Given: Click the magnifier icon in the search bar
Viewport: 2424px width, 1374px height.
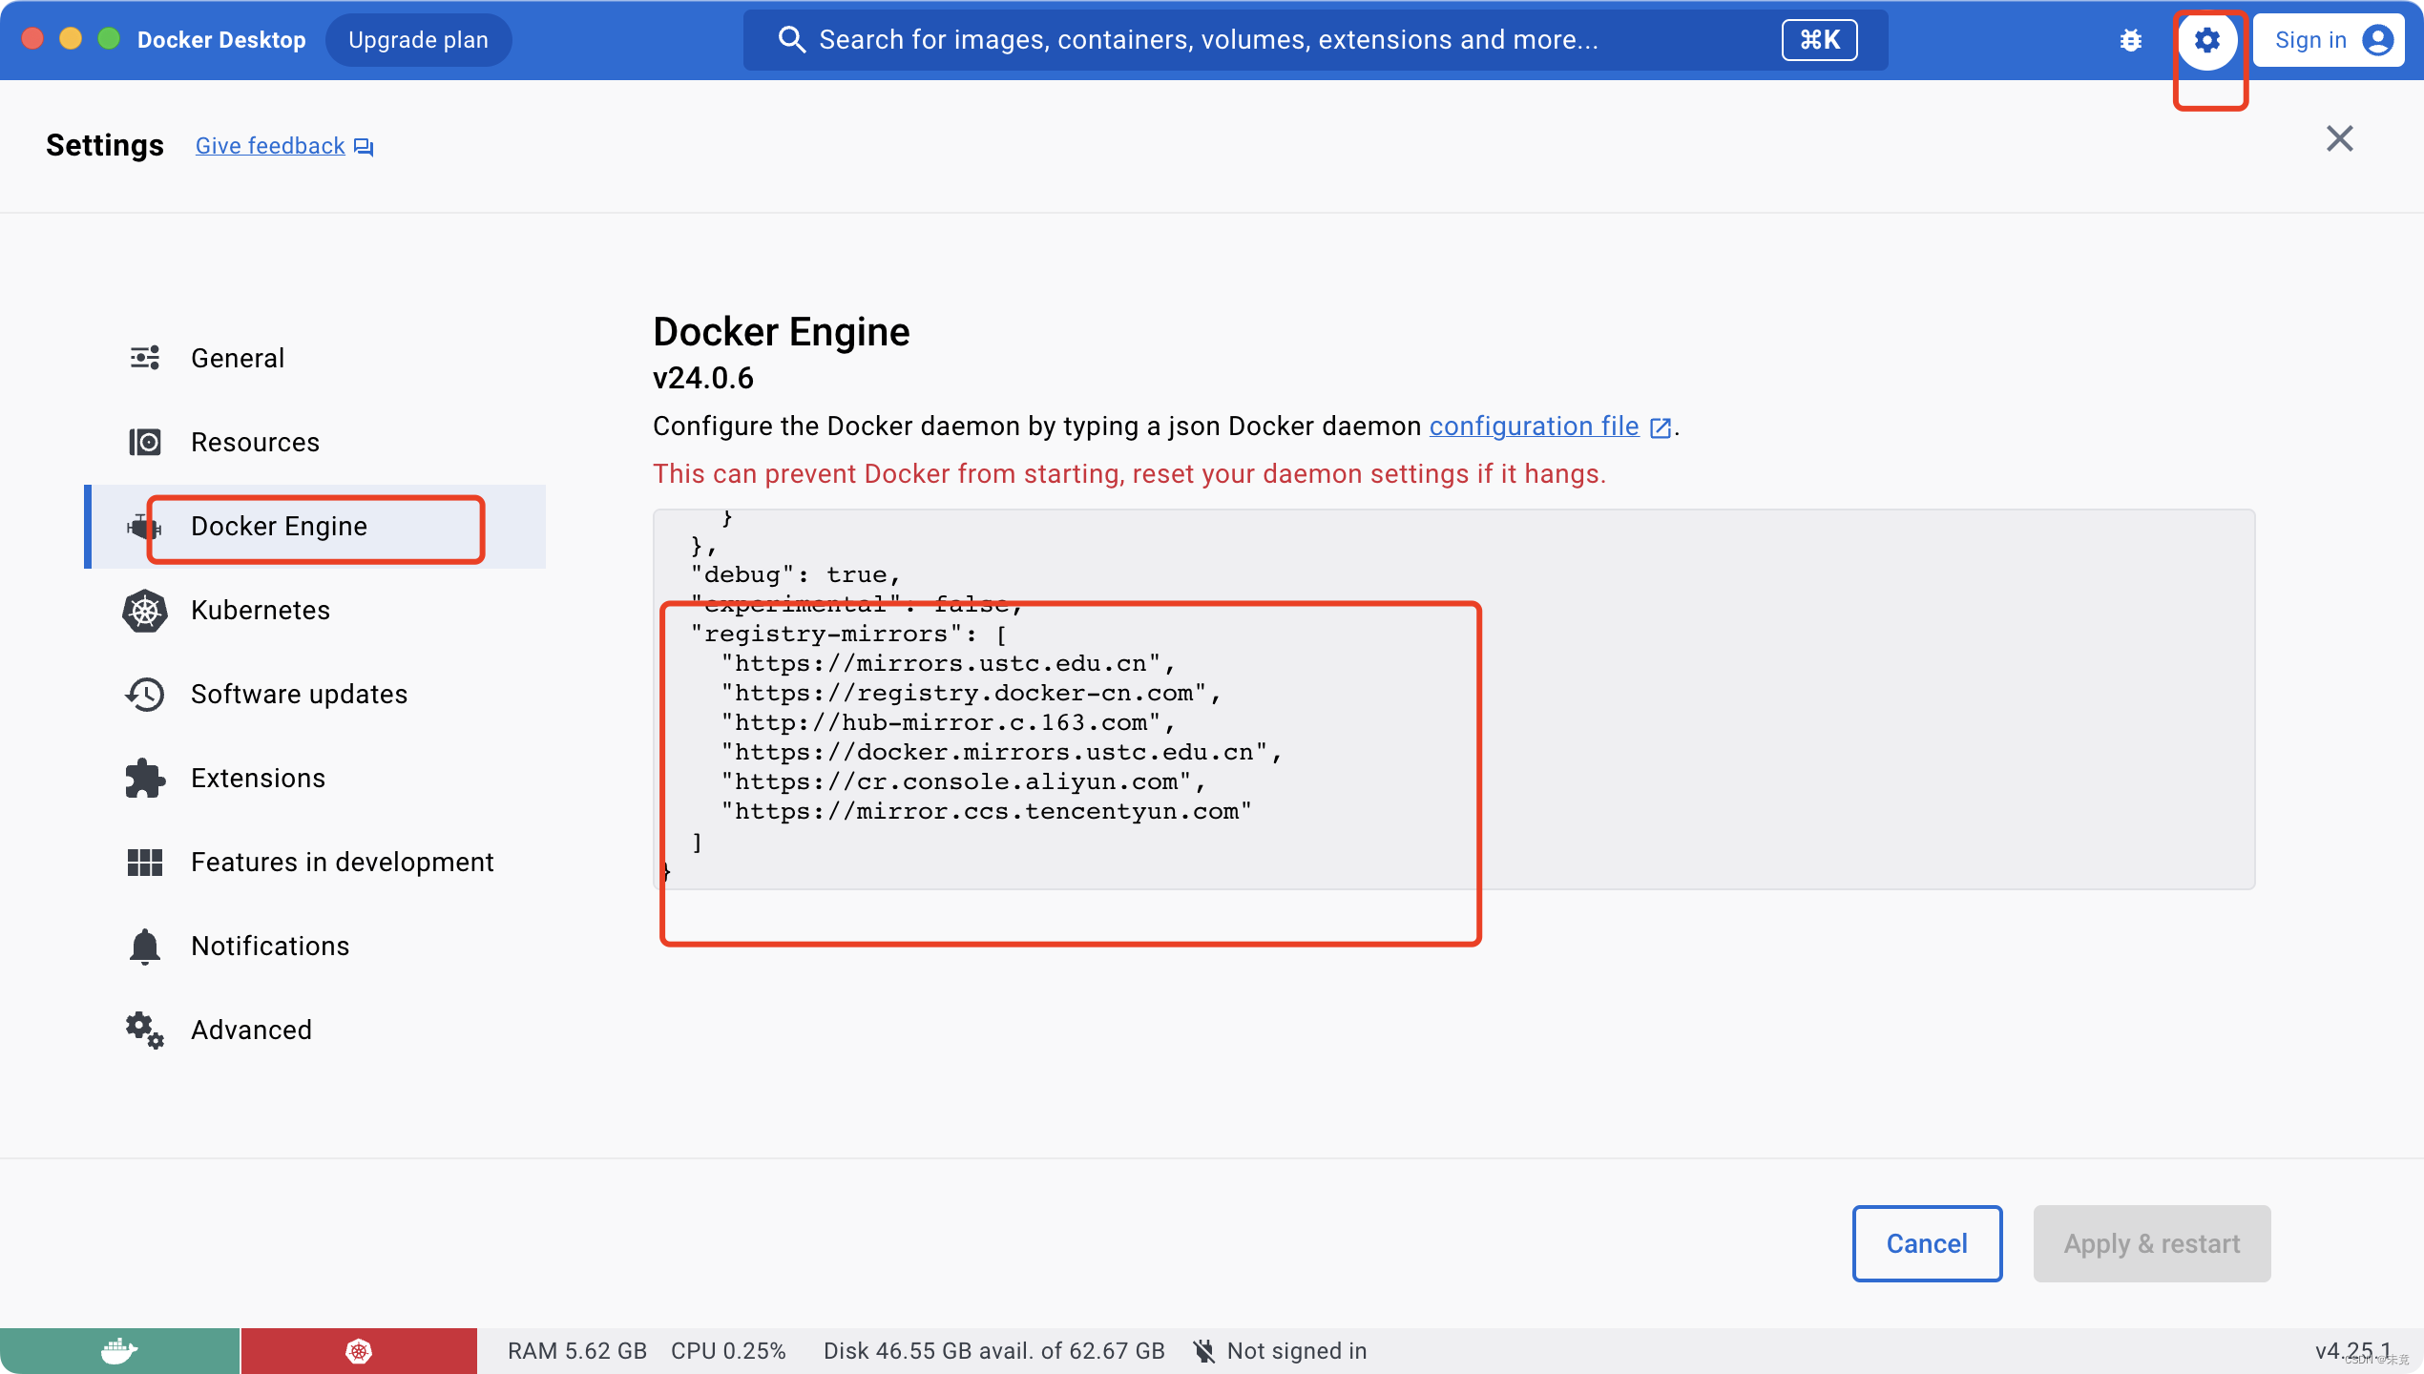Looking at the screenshot, I should click(791, 40).
